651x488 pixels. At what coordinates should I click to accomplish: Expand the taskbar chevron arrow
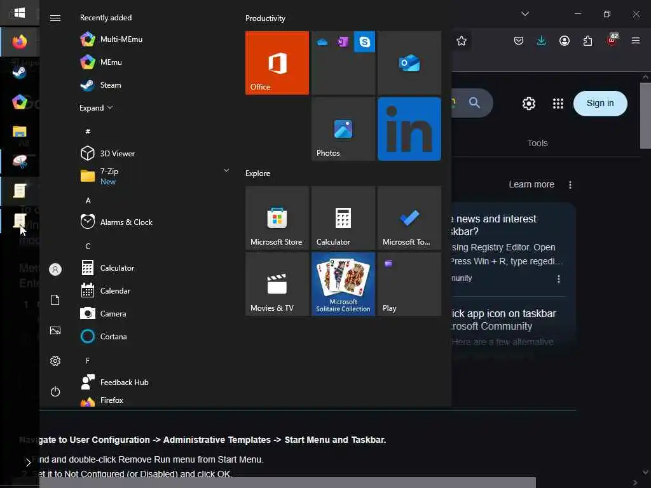(28, 463)
